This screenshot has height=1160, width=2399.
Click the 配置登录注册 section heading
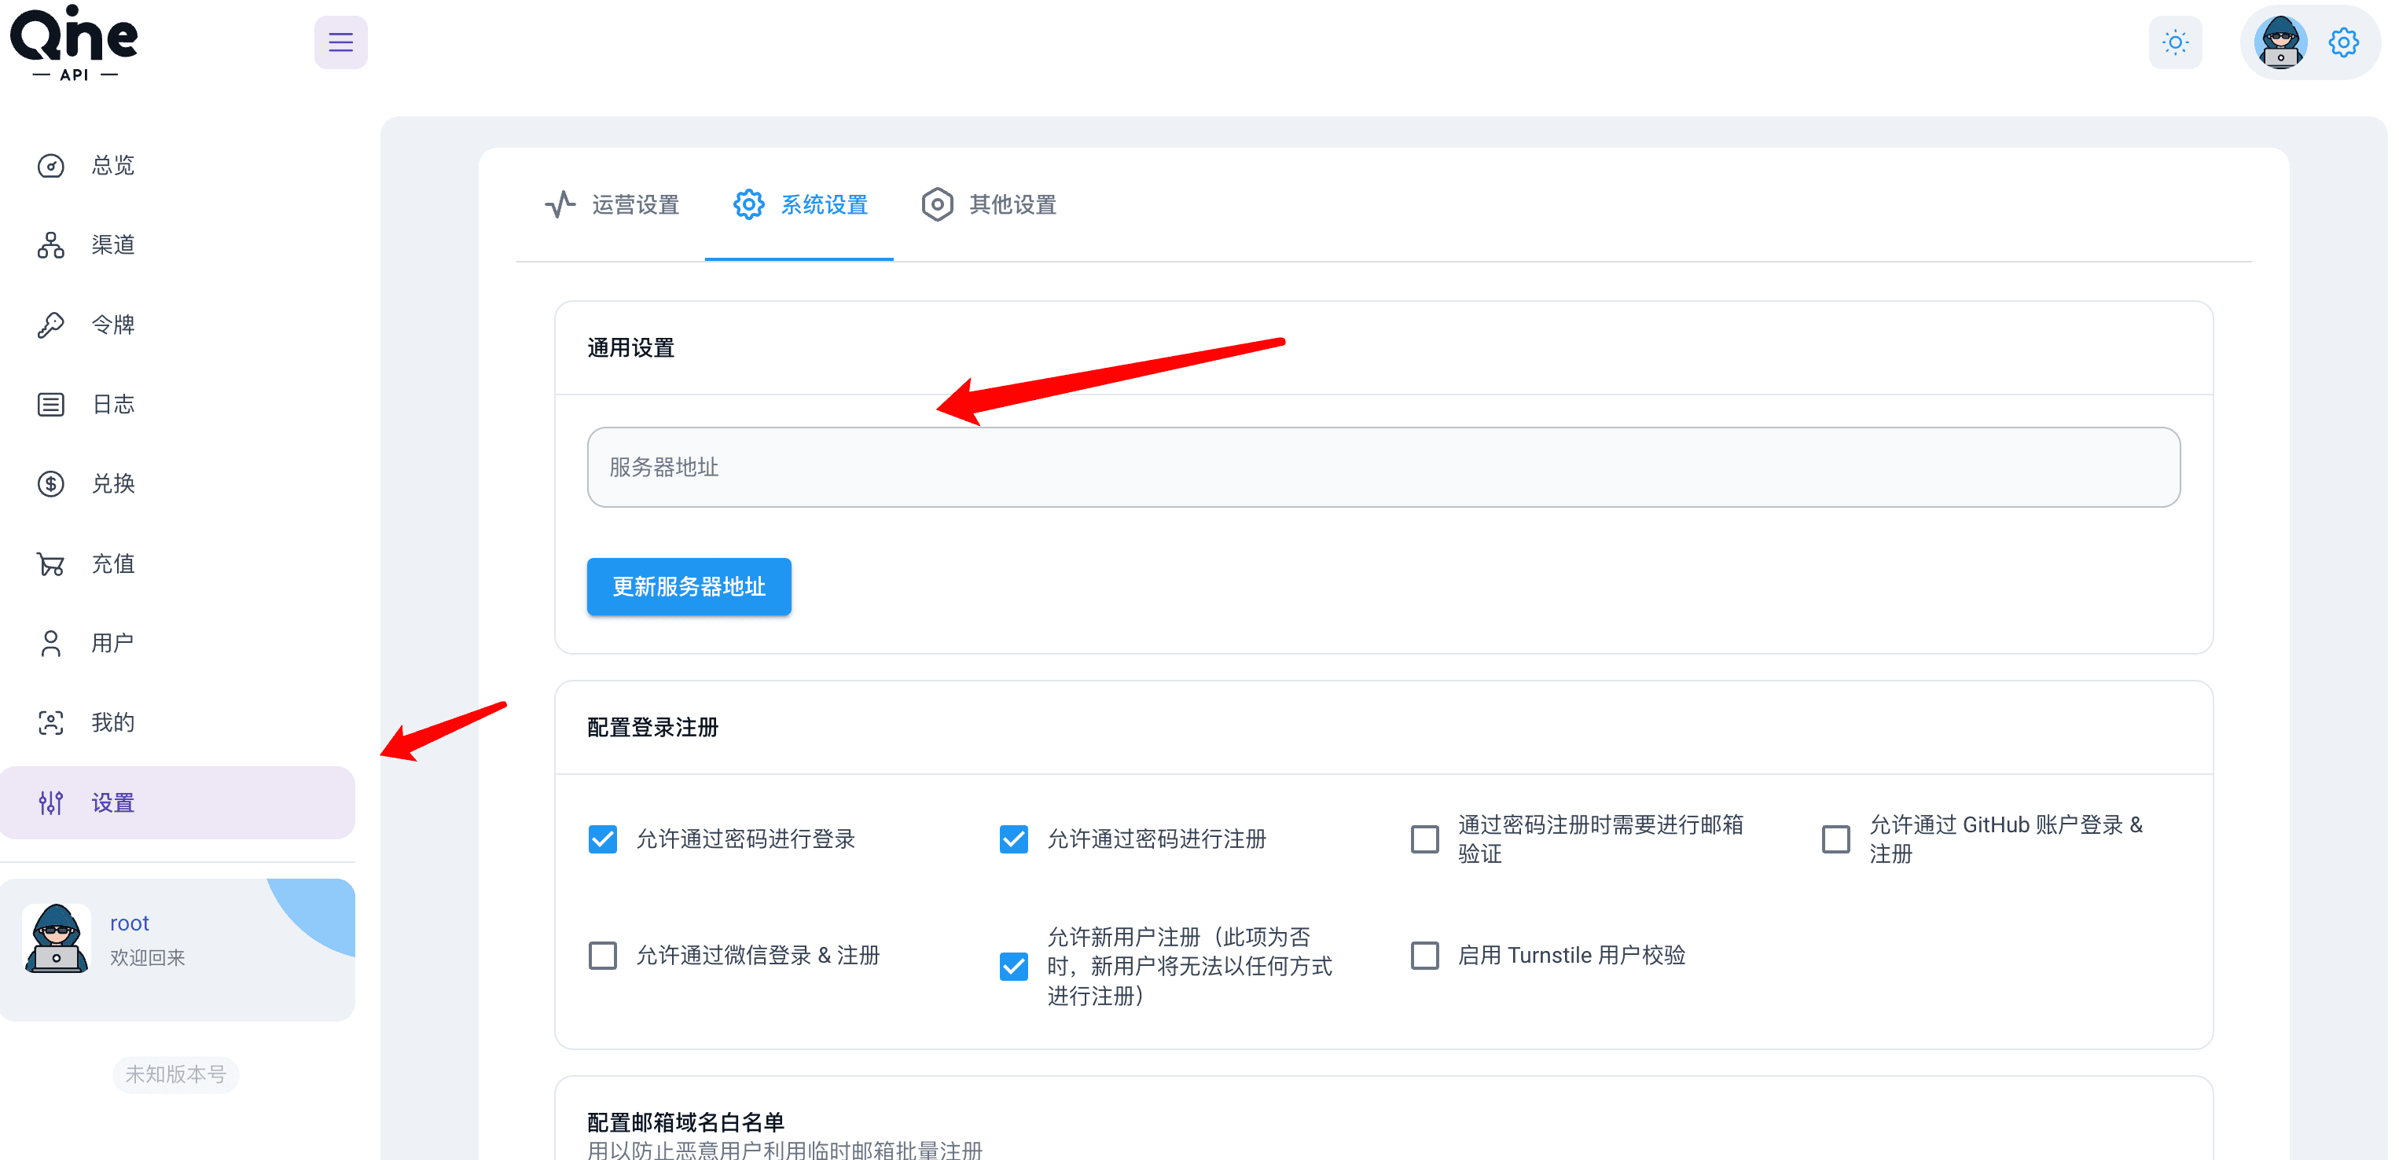[x=652, y=728]
